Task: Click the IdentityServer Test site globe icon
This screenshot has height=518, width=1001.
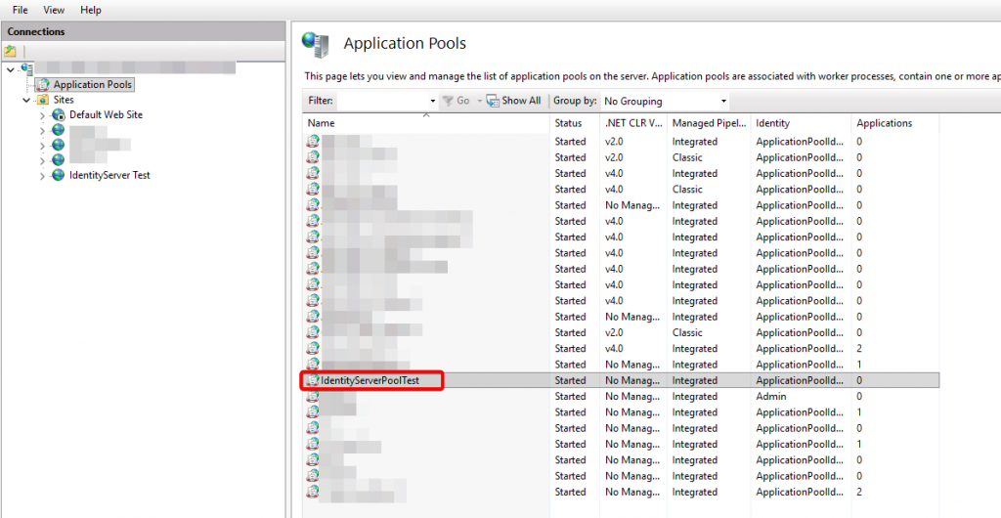Action: pyautogui.click(x=59, y=175)
